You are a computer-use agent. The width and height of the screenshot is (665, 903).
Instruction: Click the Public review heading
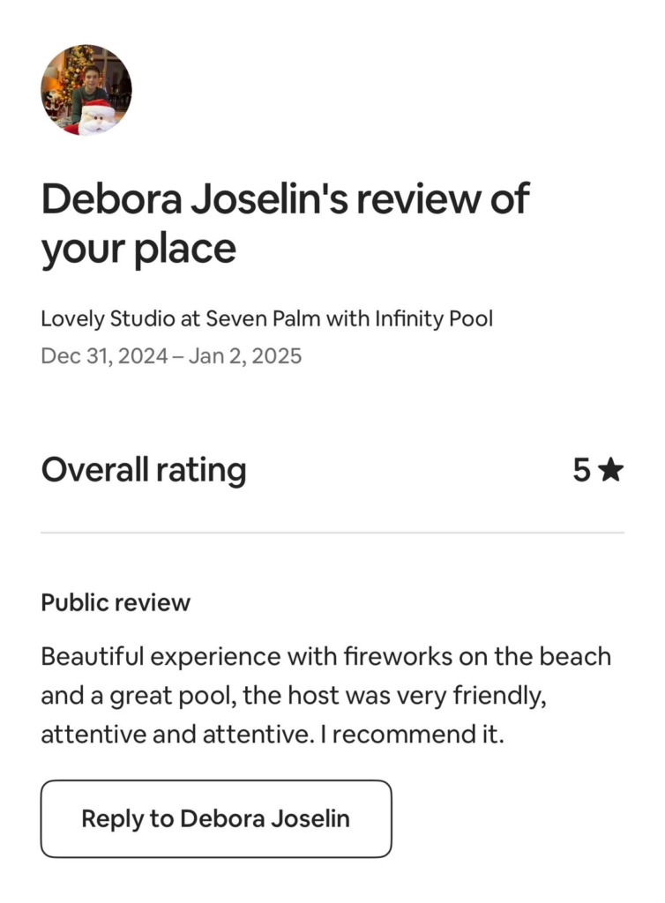(116, 603)
